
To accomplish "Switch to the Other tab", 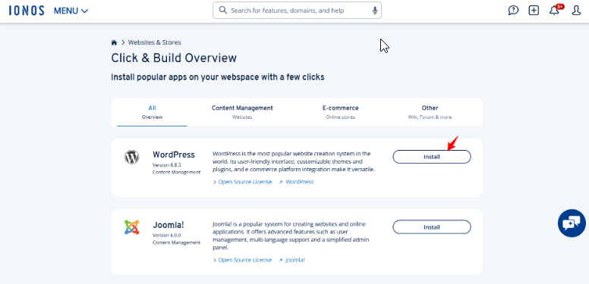I will (x=430, y=112).
